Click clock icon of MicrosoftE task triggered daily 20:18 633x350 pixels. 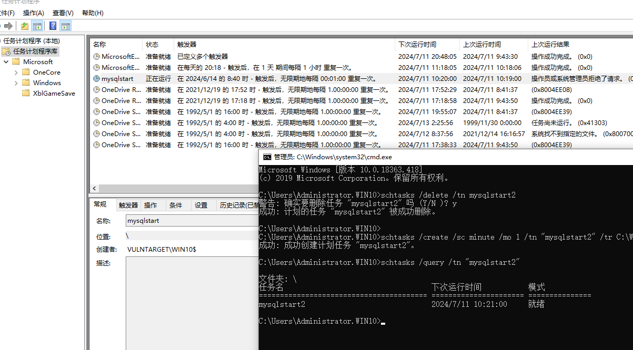click(x=96, y=67)
